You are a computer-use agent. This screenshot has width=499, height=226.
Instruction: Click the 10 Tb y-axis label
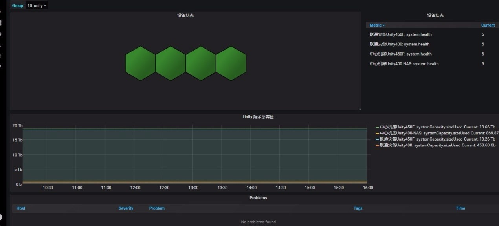coord(18,155)
